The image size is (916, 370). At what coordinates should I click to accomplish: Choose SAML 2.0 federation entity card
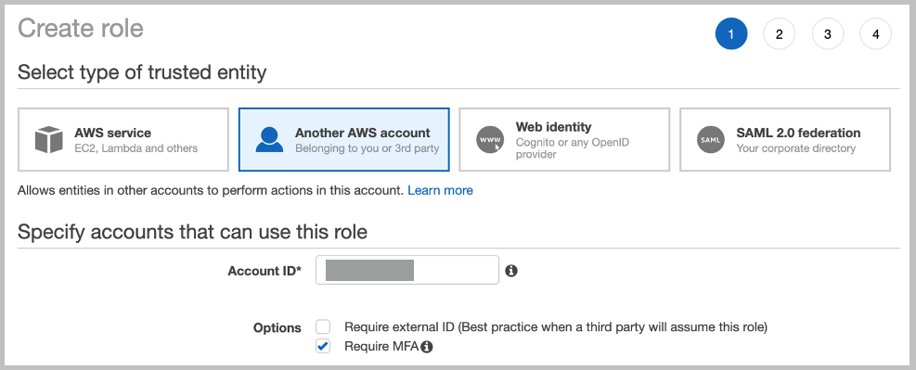(785, 139)
